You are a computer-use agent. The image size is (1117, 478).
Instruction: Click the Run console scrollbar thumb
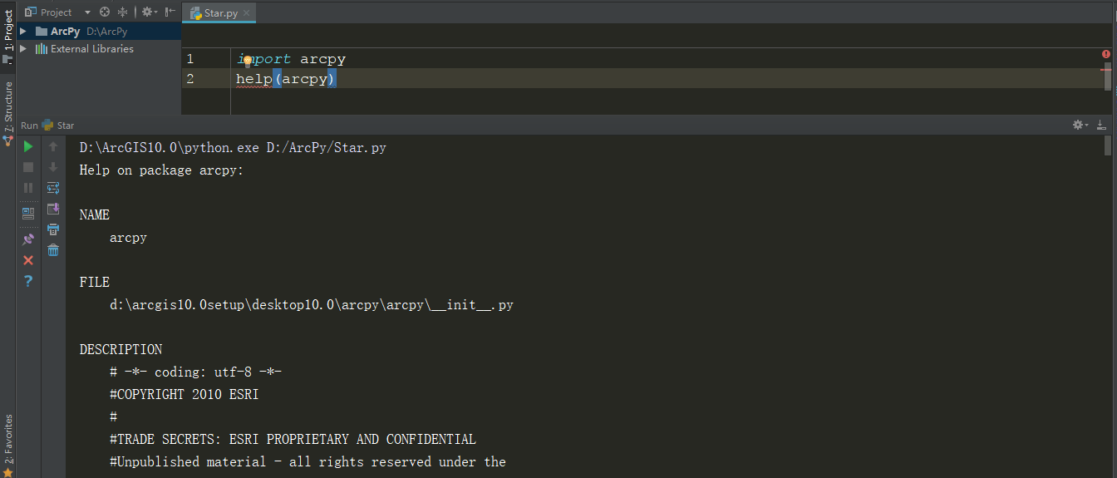point(1107,146)
